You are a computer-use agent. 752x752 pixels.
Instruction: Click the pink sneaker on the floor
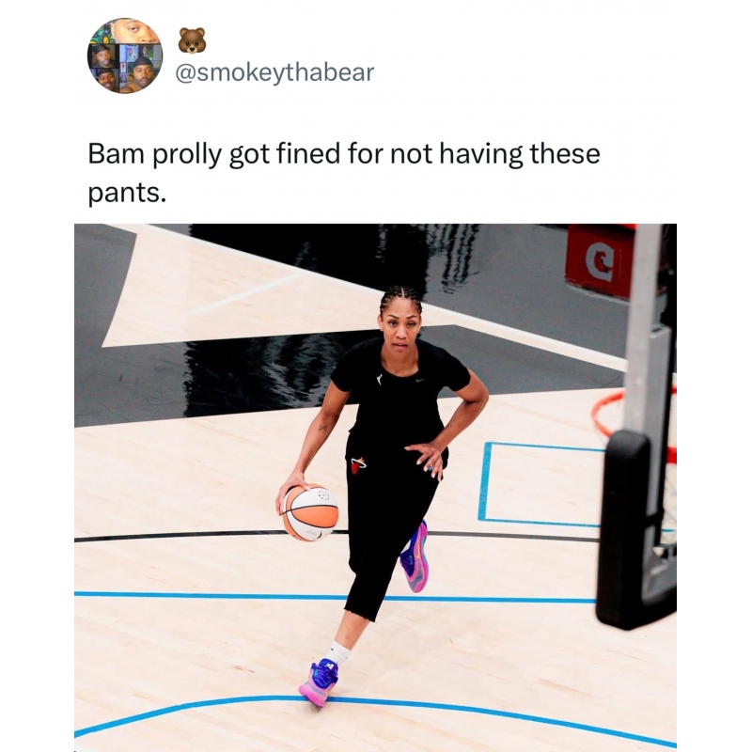(x=319, y=682)
